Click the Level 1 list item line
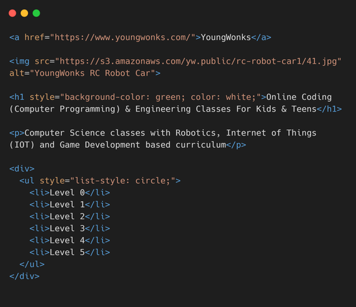The image size is (356, 307). 70,204
